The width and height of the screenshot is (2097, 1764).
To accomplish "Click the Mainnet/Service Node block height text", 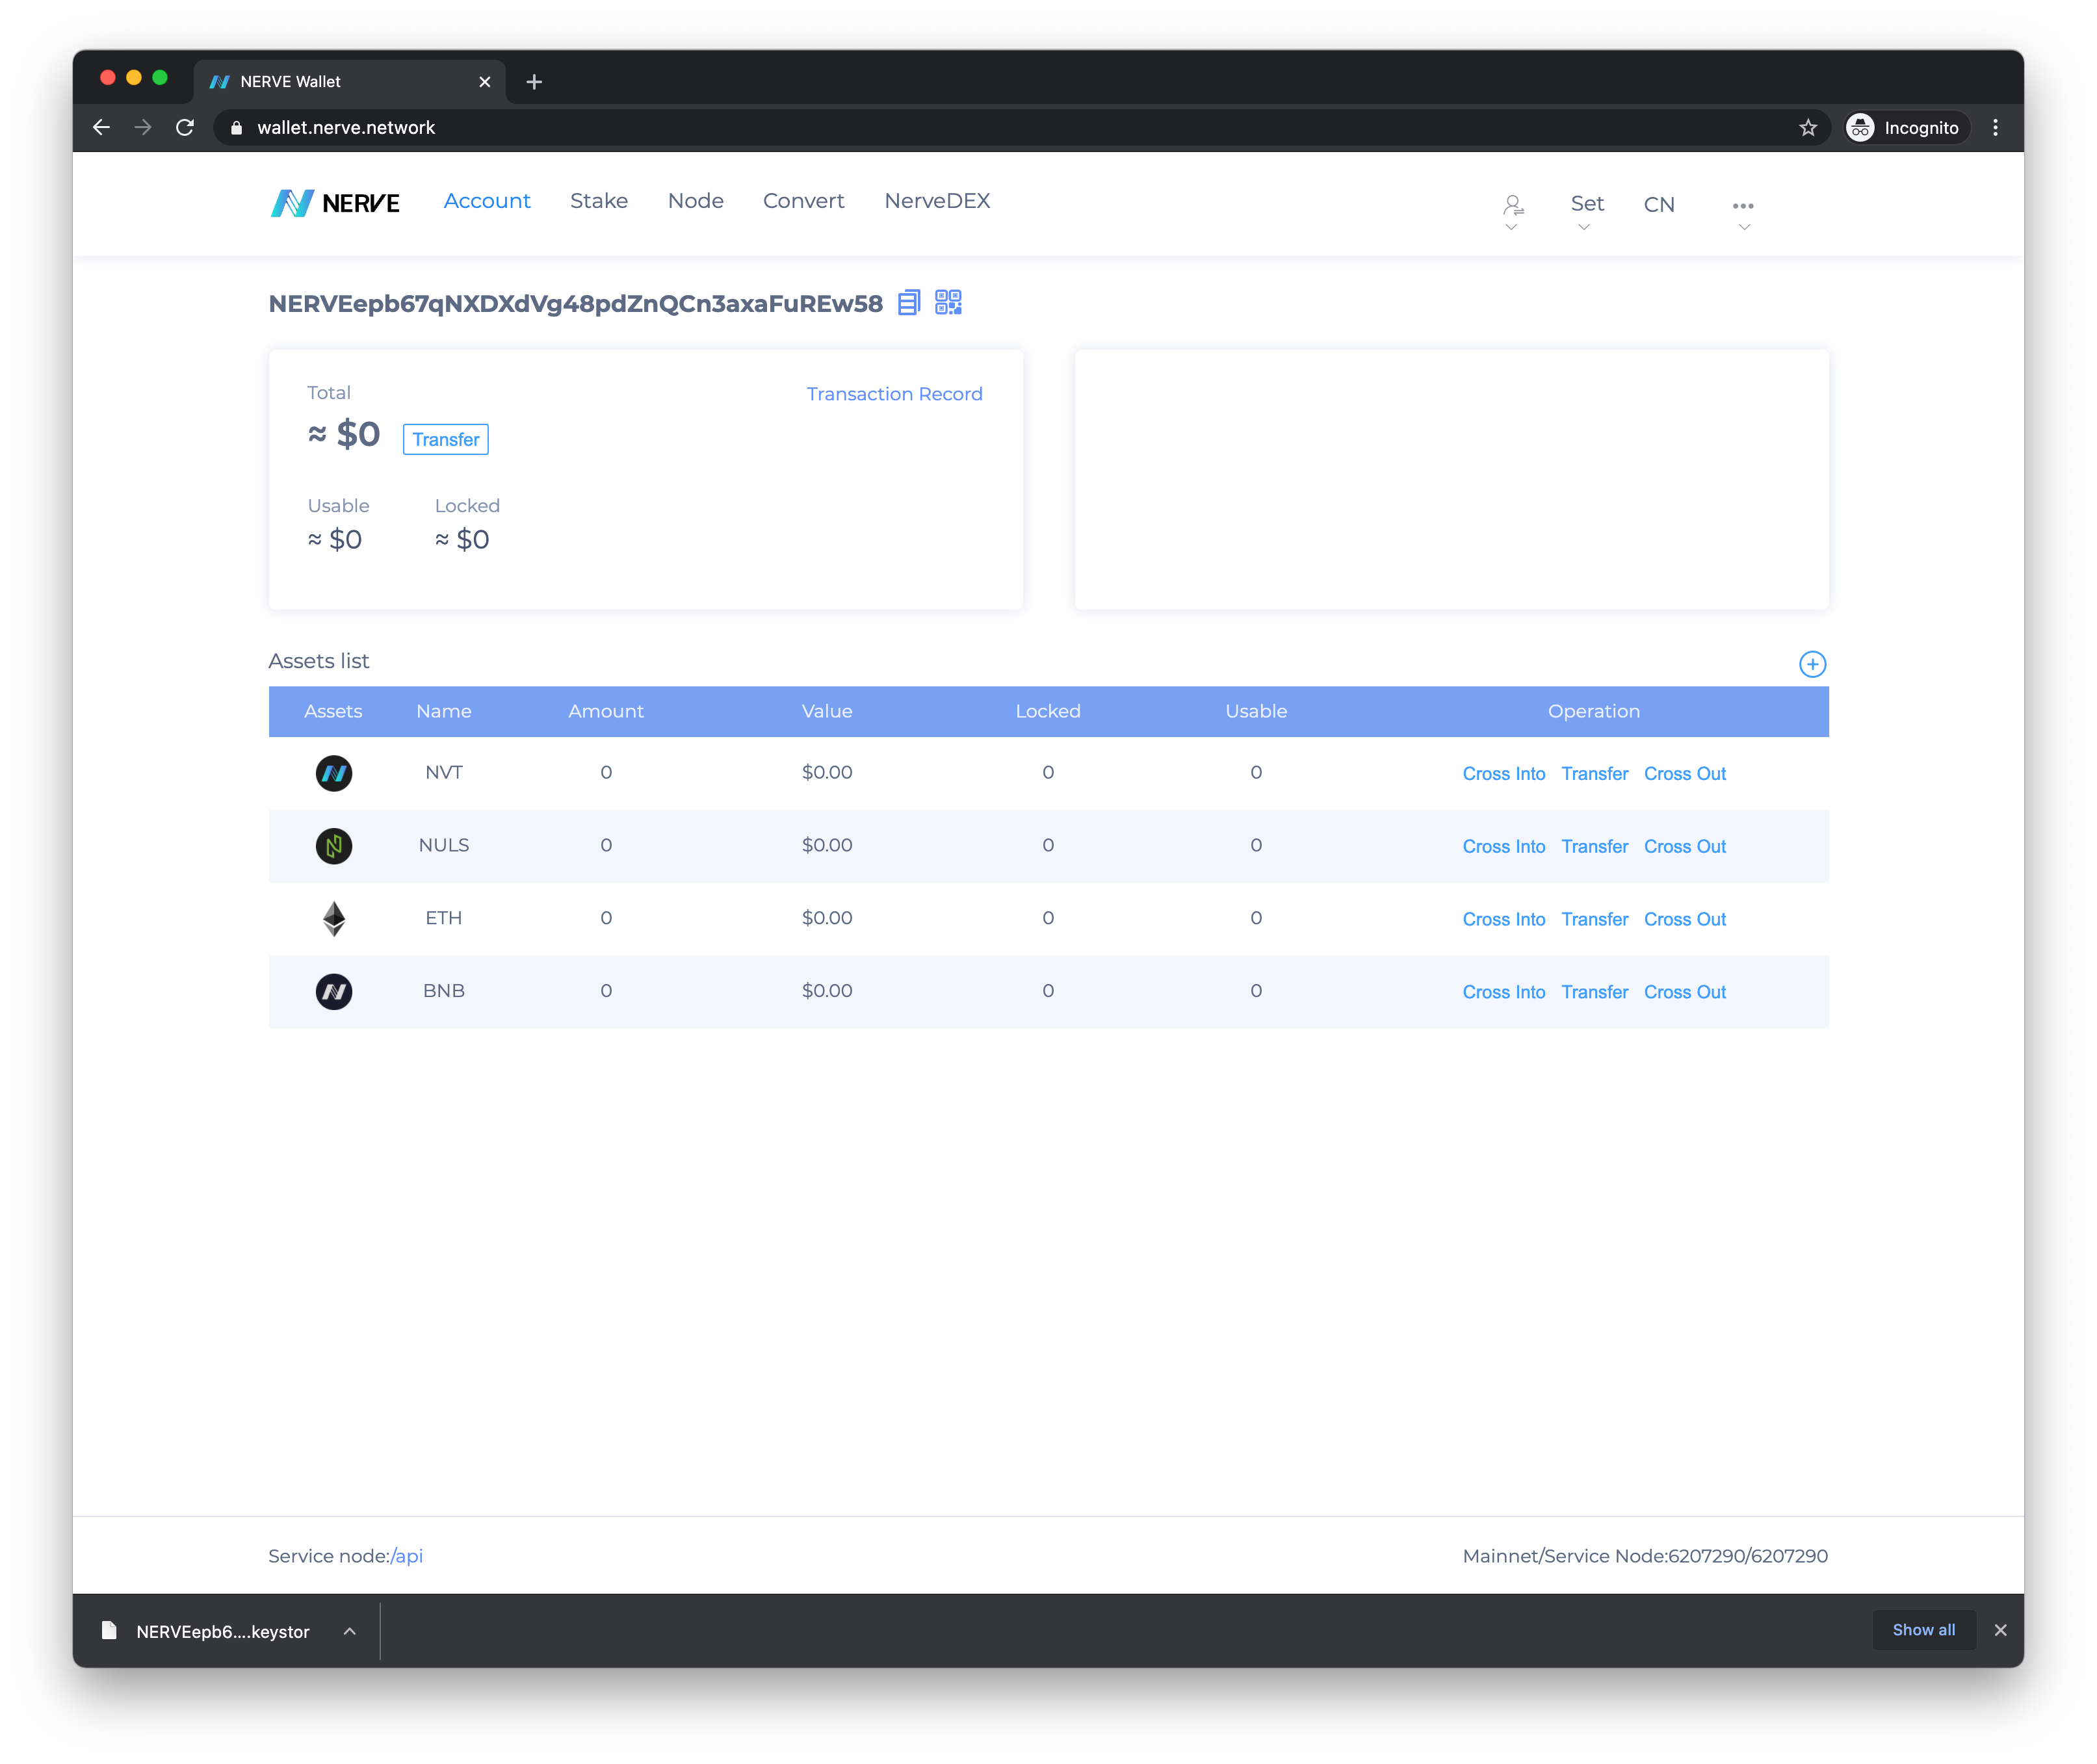I will 1645,1556.
